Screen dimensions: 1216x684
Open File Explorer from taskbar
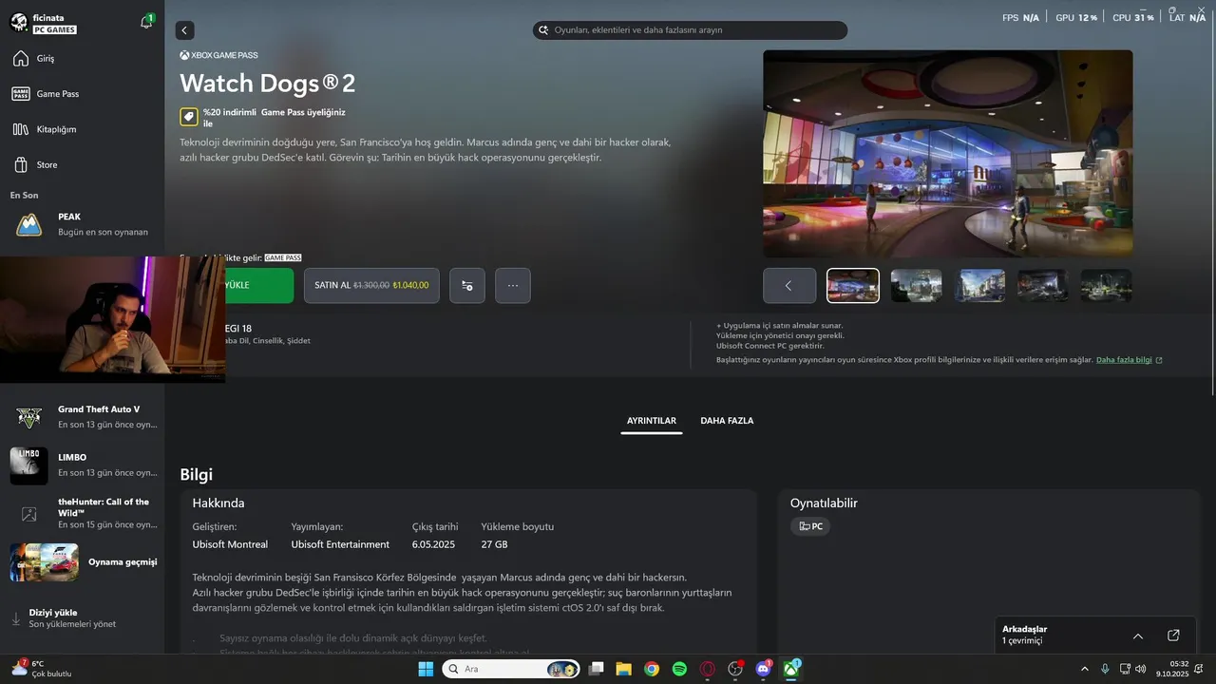pos(624,669)
